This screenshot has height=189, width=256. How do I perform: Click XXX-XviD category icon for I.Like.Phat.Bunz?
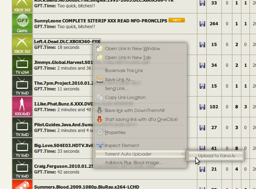(22, 107)
